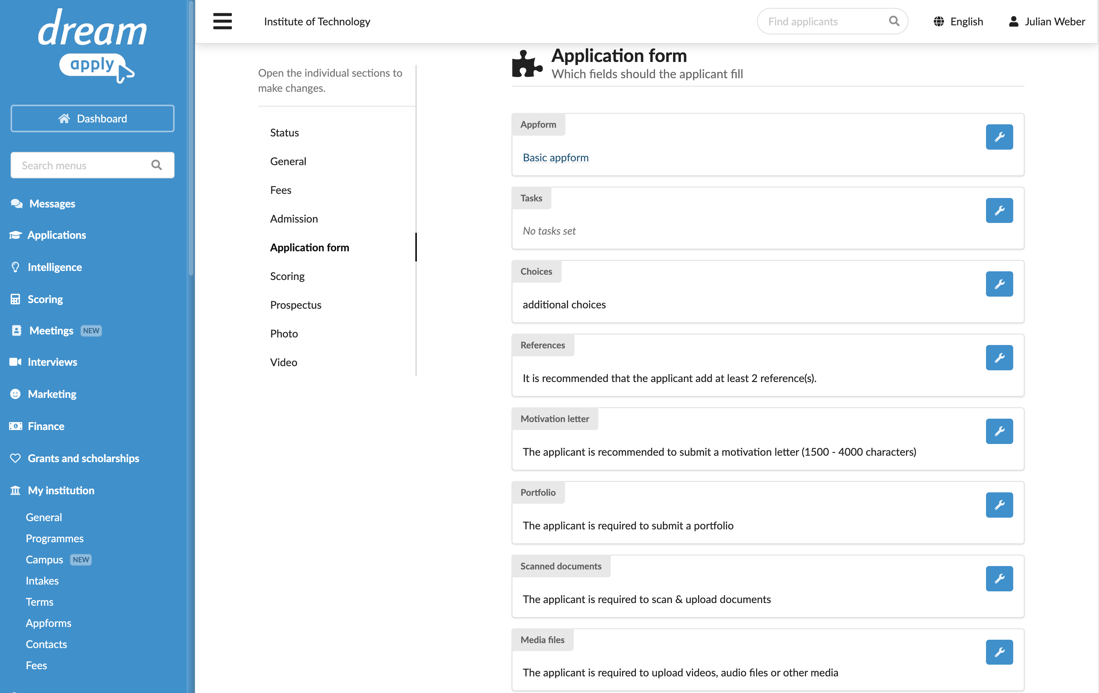
Task: Open Contacts under My institution
Action: [46, 644]
